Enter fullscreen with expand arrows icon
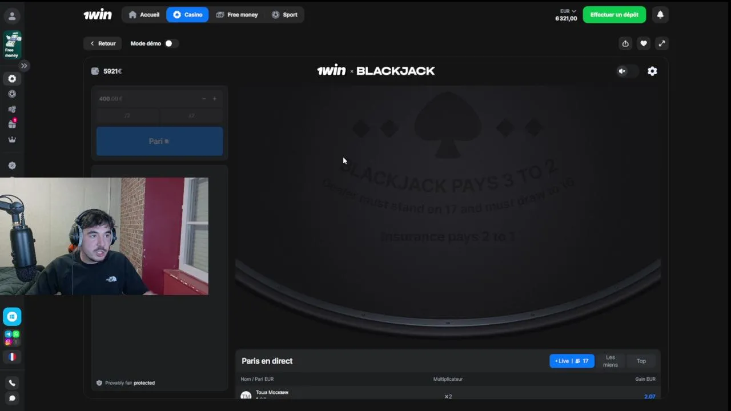The image size is (731, 411). click(x=661, y=43)
